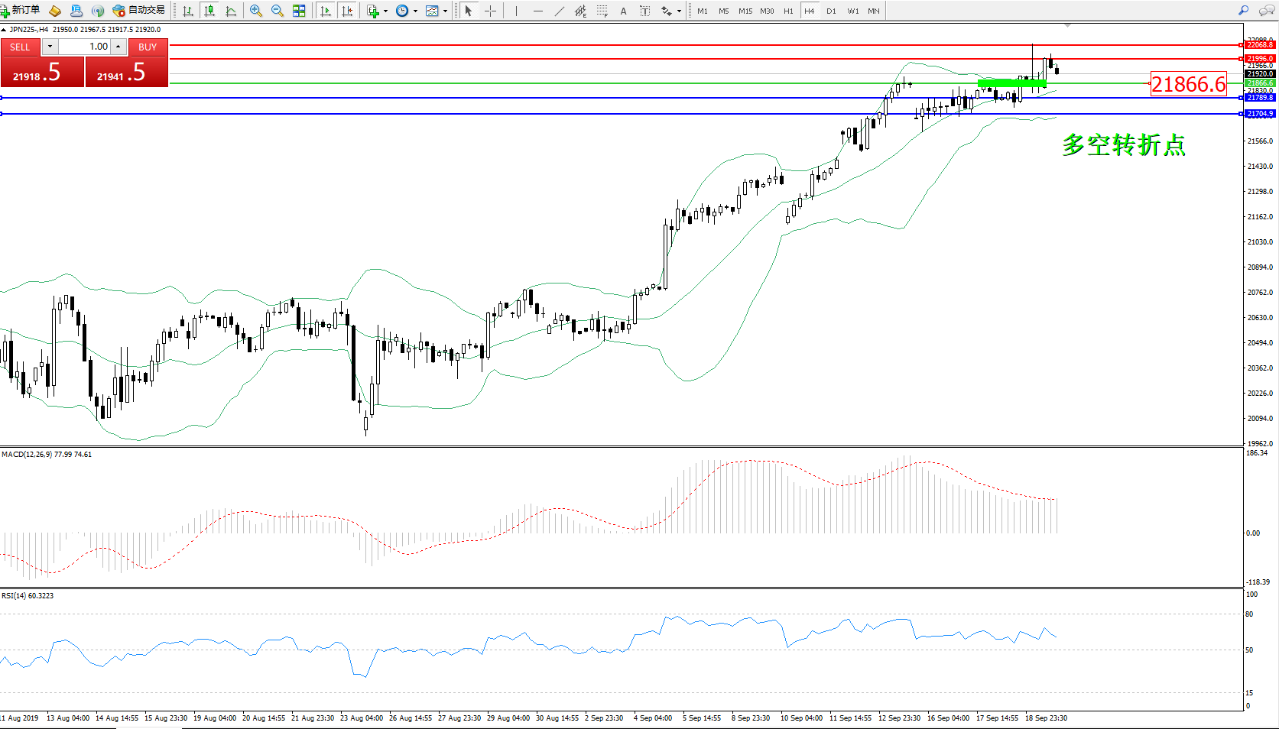Click the green highlighted rectangle on chart
Image resolution: width=1279 pixels, height=729 pixels.
pyautogui.click(x=1011, y=83)
